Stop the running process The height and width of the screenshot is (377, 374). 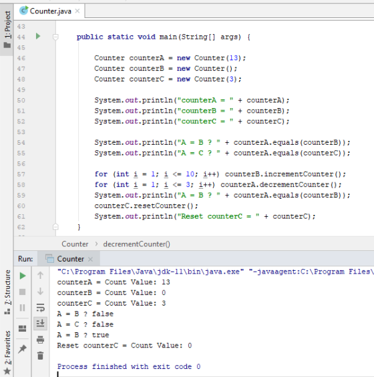point(23,292)
